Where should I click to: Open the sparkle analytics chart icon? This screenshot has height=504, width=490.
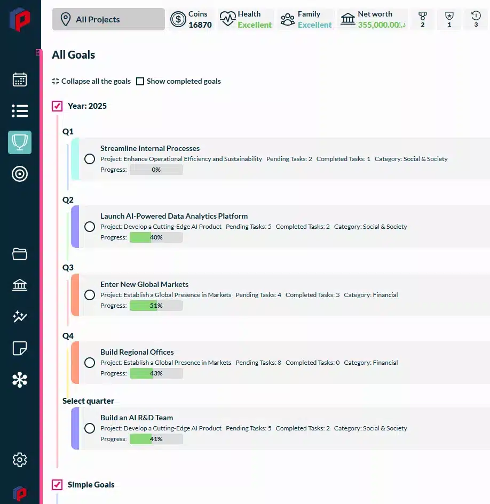point(20,317)
